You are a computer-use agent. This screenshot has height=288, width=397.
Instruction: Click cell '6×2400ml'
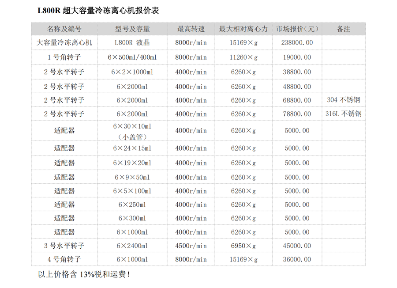(x=132, y=246)
